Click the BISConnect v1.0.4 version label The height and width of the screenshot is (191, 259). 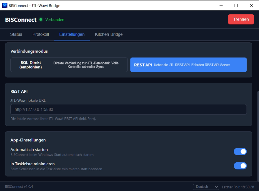point(19,187)
